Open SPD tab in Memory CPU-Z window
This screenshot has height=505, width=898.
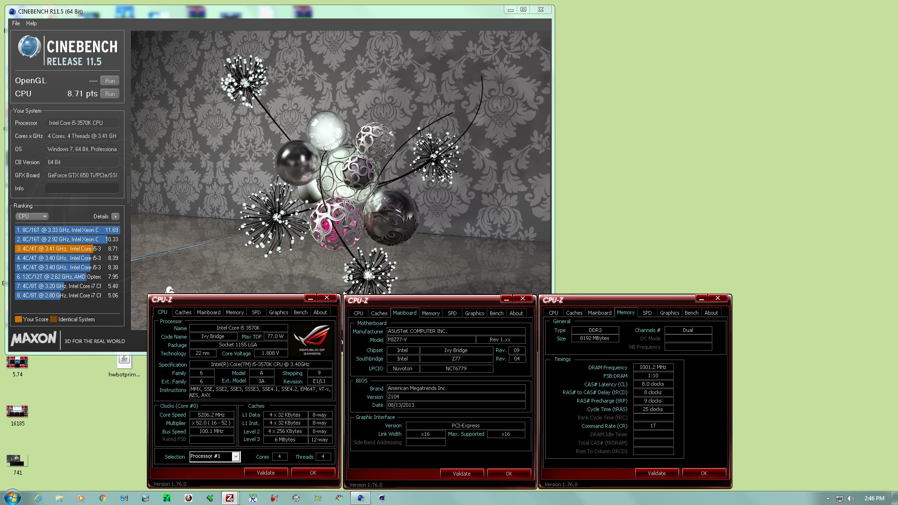coord(647,313)
